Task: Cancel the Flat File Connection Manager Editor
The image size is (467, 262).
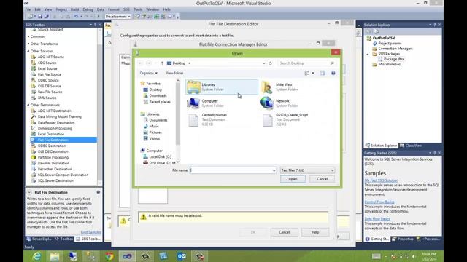Action: 284,232
